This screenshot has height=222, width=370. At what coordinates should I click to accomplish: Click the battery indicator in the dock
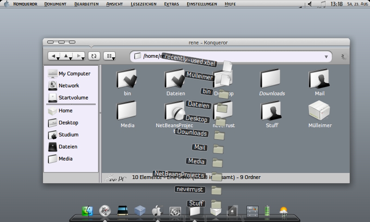tap(267, 211)
